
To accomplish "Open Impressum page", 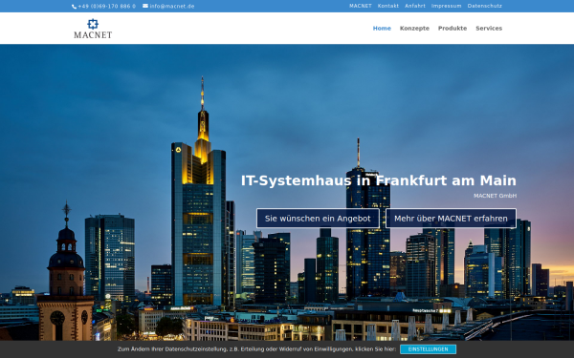I will pyautogui.click(x=446, y=6).
